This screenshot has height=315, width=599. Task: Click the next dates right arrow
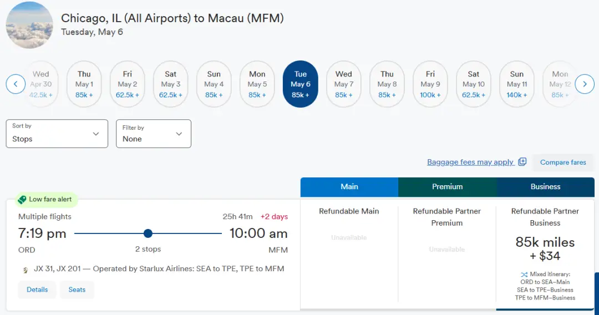coord(585,84)
